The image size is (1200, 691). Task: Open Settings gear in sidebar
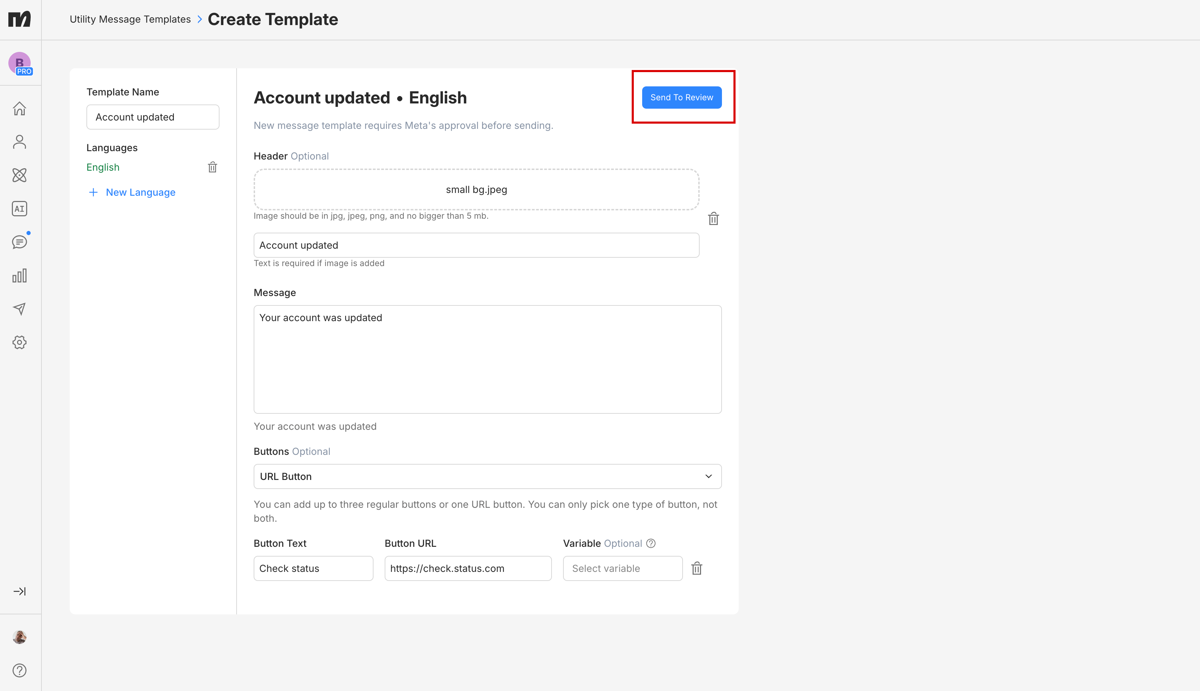point(20,342)
